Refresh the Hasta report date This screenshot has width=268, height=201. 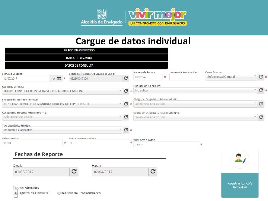153,172
